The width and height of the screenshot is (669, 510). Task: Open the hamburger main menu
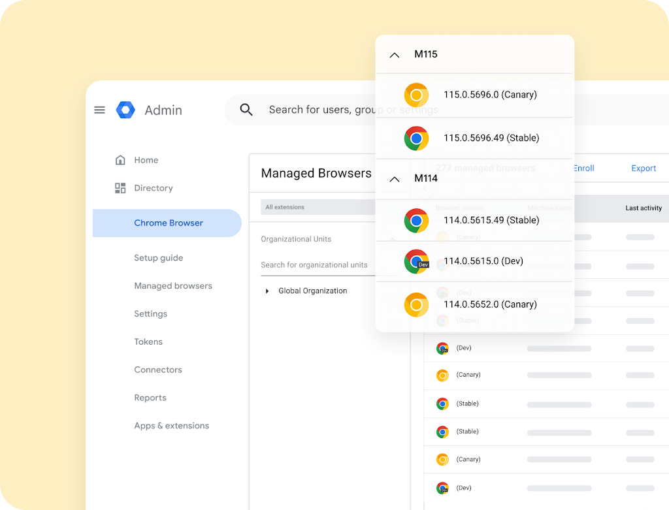pos(99,110)
